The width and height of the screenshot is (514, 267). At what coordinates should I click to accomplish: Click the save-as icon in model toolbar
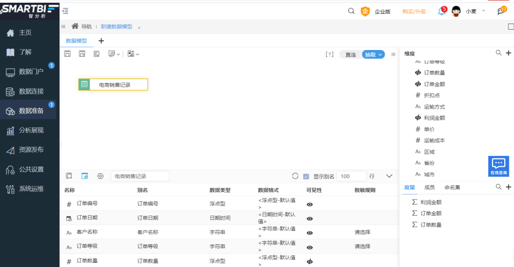click(x=82, y=54)
